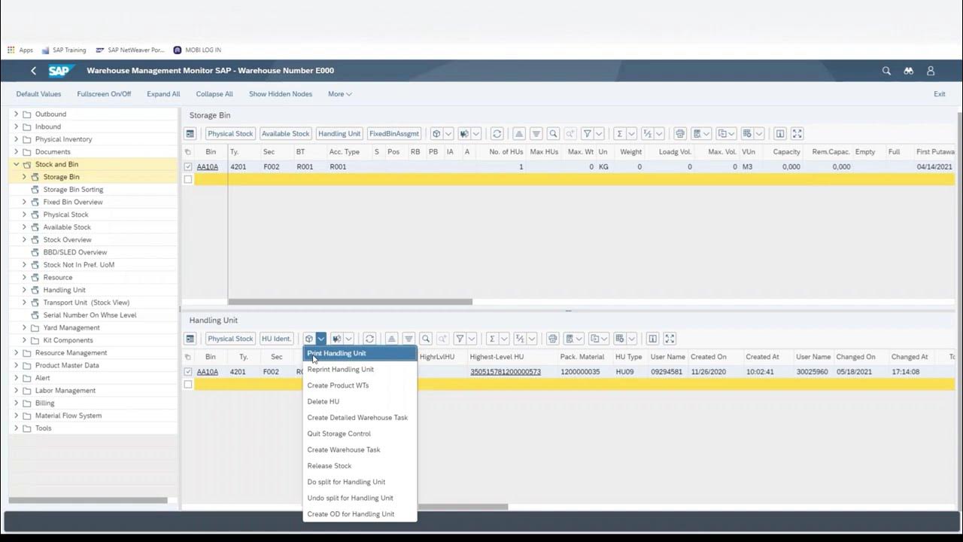The image size is (963, 542).
Task: Click the navigation tree horizontal scrollbar
Action: click(x=88, y=500)
